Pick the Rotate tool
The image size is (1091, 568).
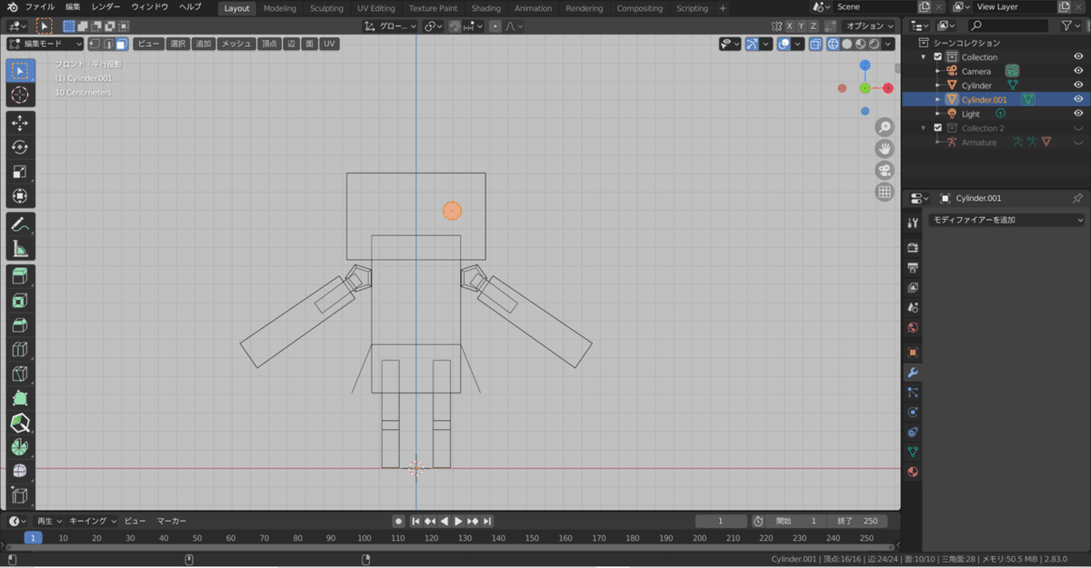pyautogui.click(x=20, y=147)
